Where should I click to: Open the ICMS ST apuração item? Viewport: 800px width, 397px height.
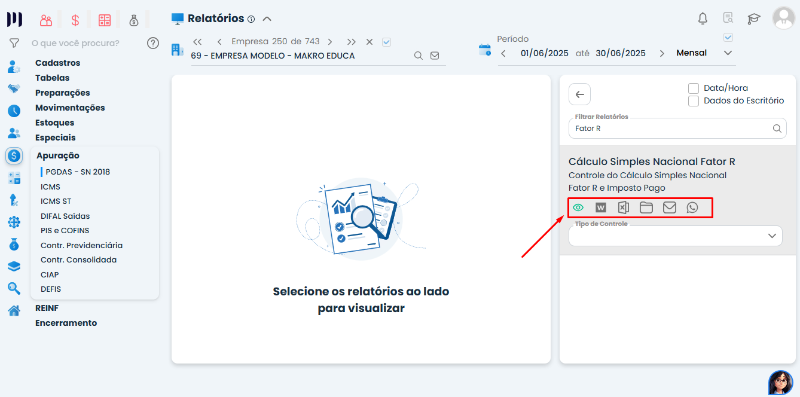coord(54,201)
